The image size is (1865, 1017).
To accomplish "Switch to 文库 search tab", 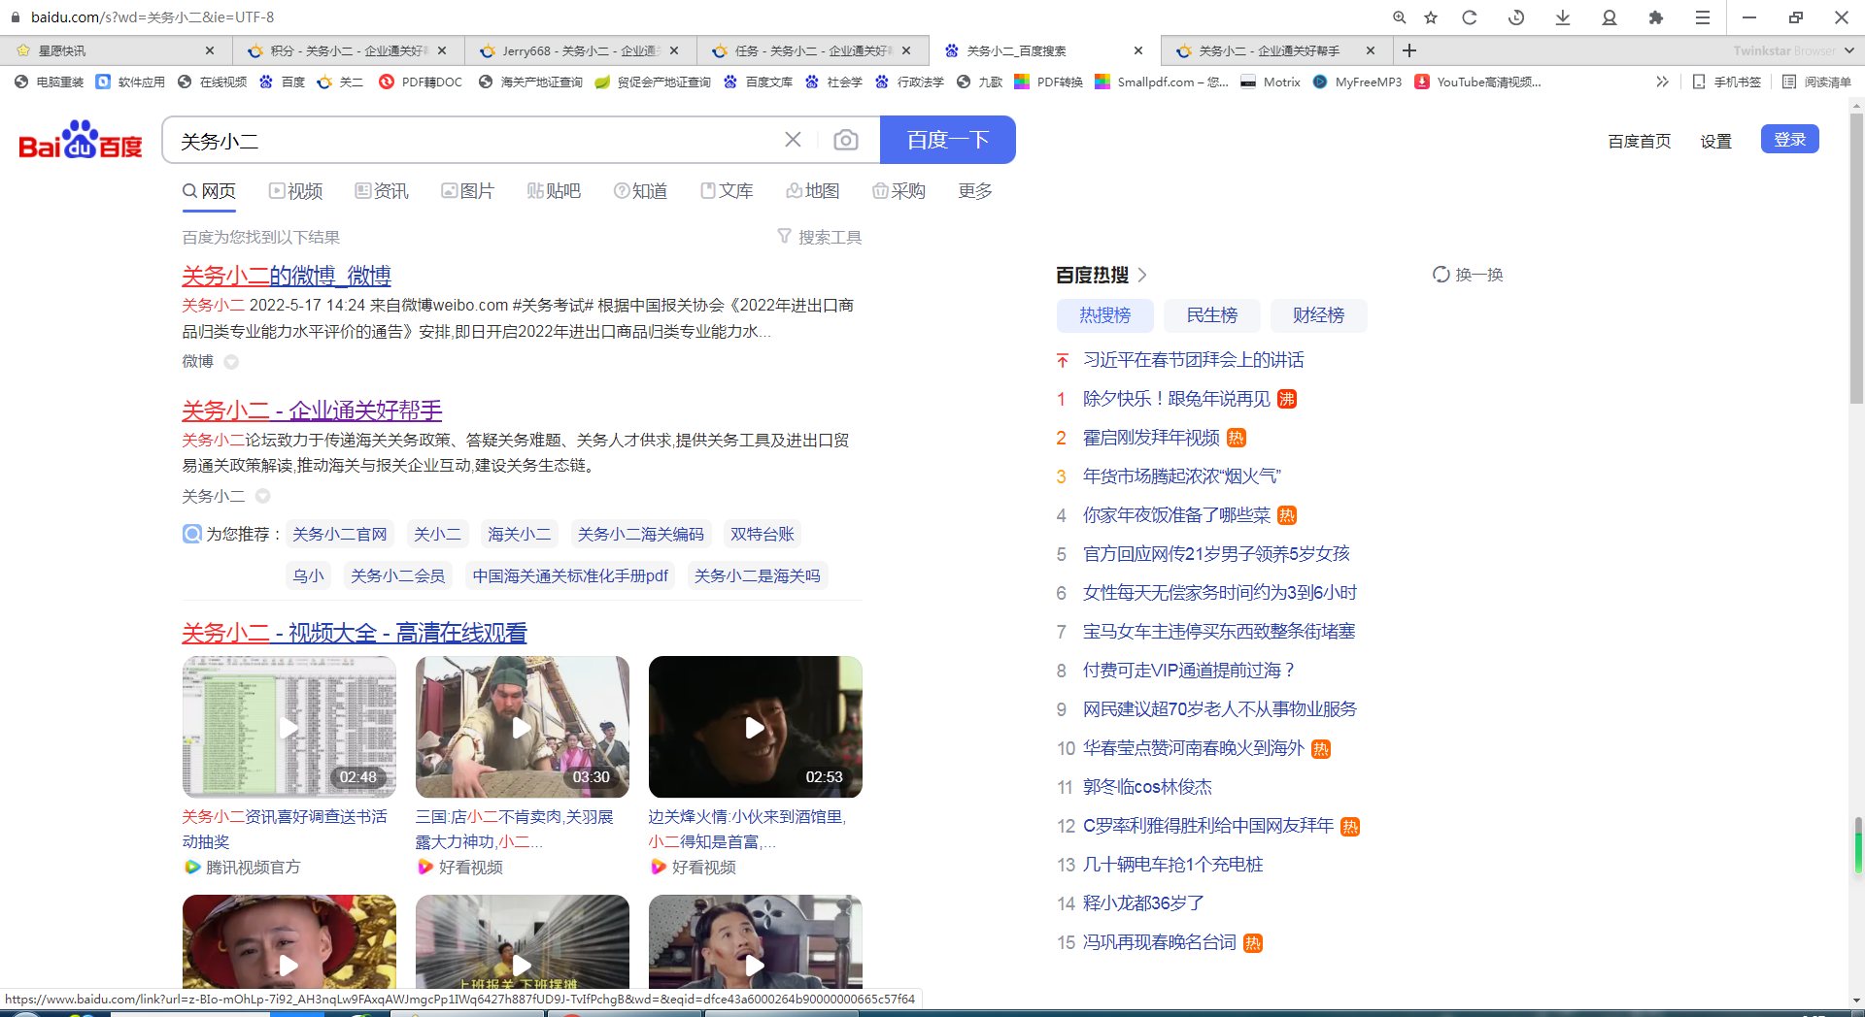I will [x=727, y=191].
